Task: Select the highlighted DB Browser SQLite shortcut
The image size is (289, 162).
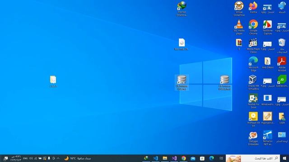Action: (182, 82)
